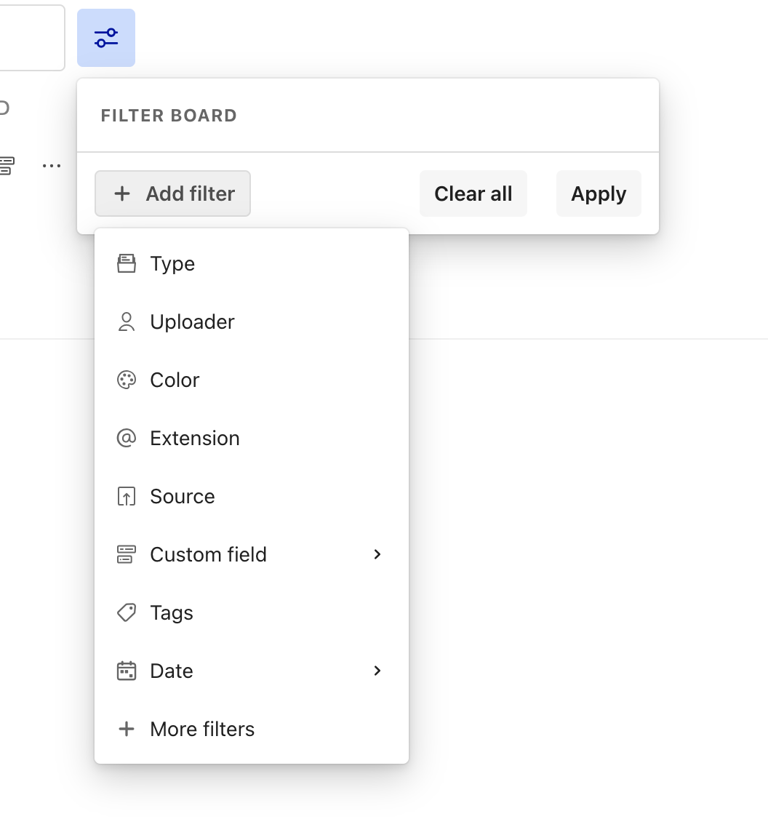The image size is (768, 835).
Task: Expand the Custom field submenu arrow
Action: [377, 554]
